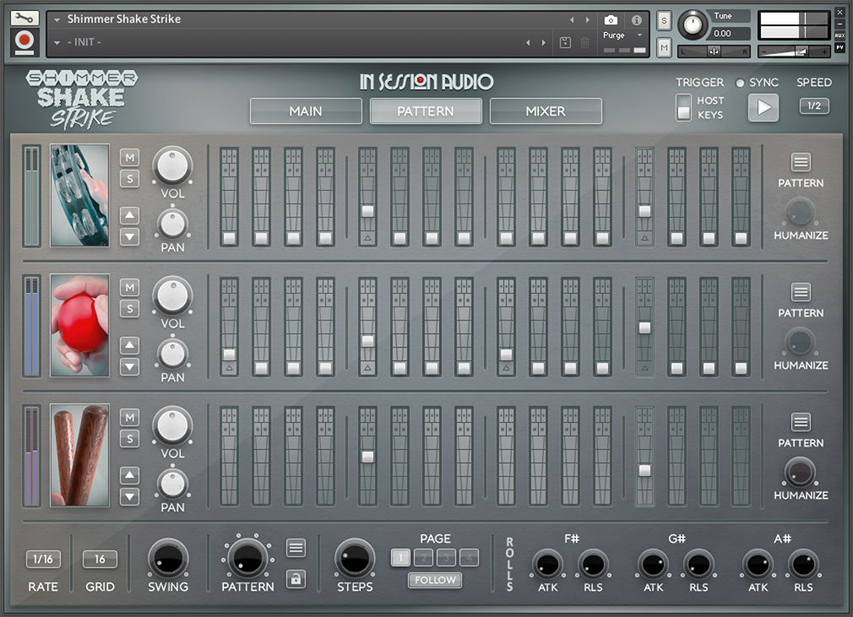Viewport: 853px width, 617px height.
Task: Click the down arrow to change the claves instrument
Action: click(129, 496)
